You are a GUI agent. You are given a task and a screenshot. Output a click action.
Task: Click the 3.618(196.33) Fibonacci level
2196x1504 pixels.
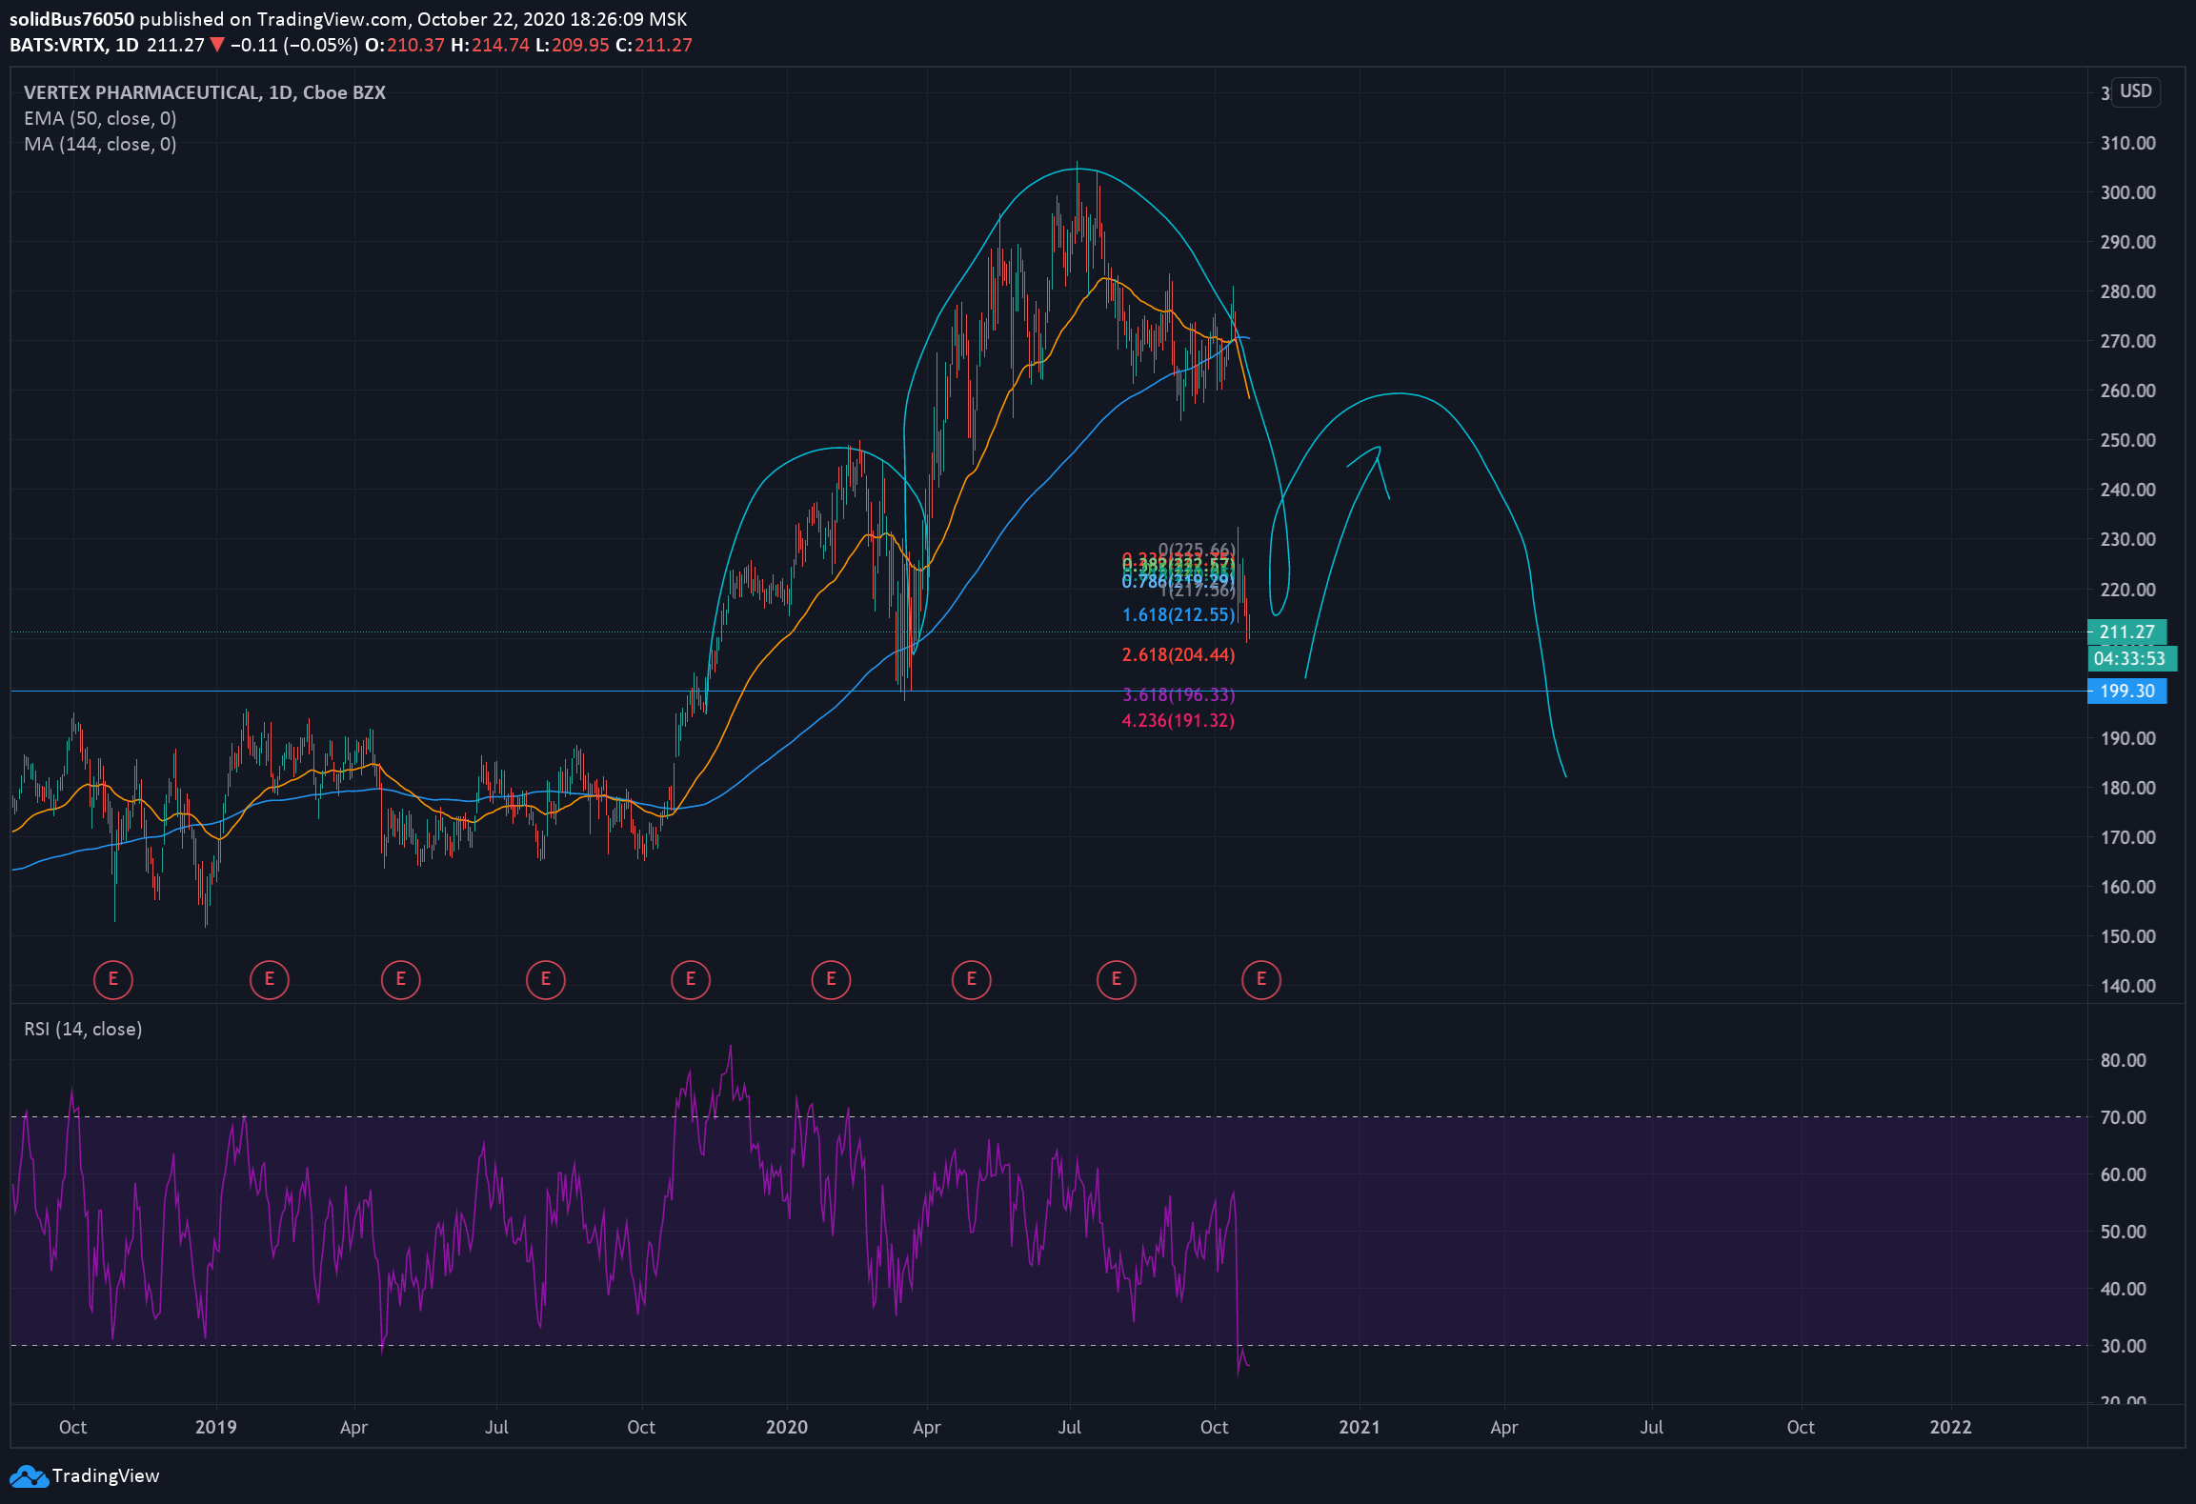click(x=1179, y=694)
